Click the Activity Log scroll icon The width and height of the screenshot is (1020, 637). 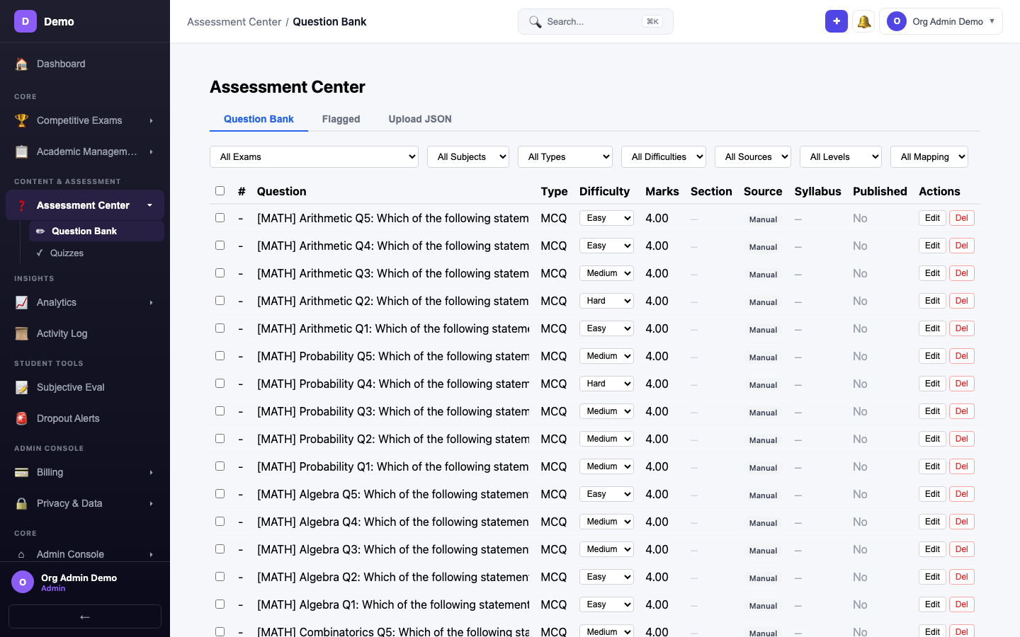21,333
